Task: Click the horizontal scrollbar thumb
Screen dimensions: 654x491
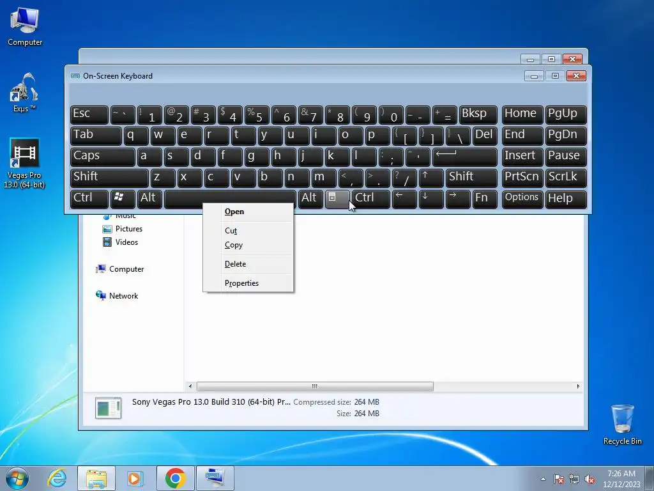Action: coord(315,386)
